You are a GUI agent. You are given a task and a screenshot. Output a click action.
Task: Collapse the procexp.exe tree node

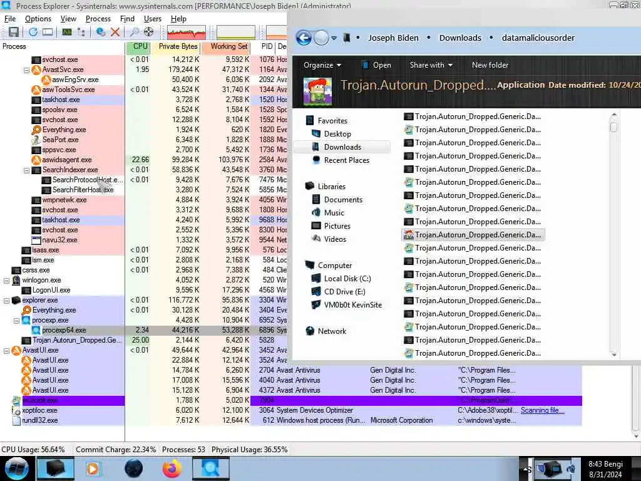coord(17,321)
